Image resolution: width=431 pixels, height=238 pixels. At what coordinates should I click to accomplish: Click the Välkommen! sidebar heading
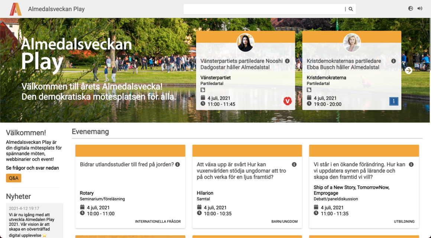tap(26, 133)
